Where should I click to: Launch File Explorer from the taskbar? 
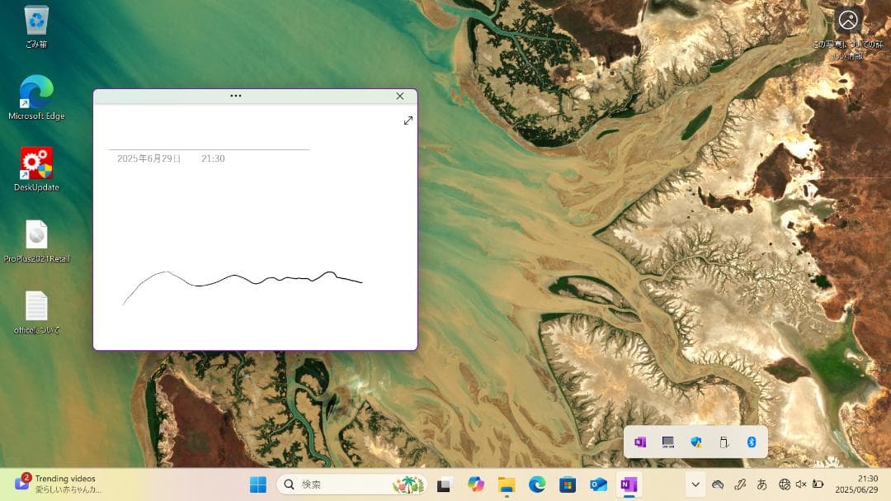(x=507, y=484)
